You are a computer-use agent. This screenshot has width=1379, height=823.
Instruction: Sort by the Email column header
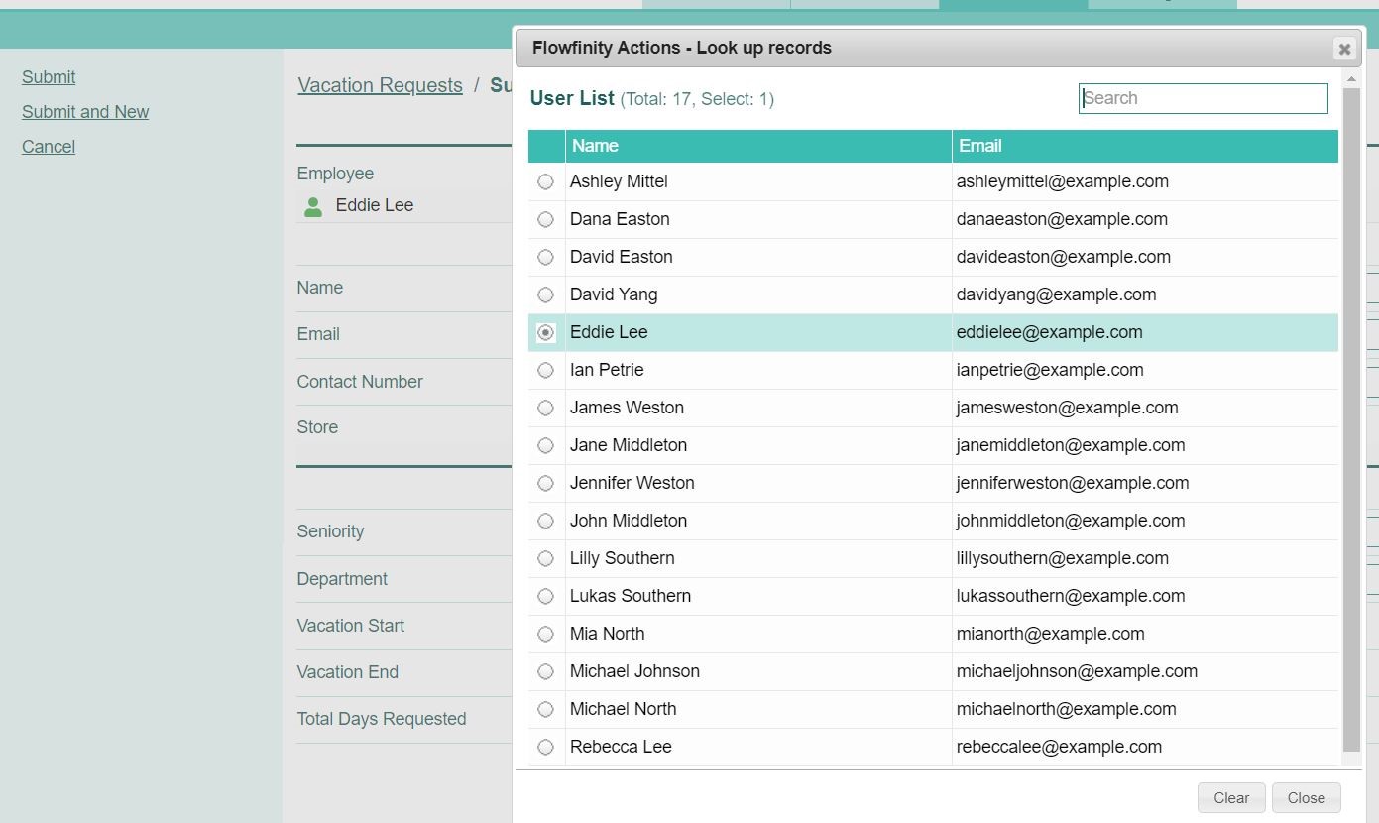click(1145, 146)
